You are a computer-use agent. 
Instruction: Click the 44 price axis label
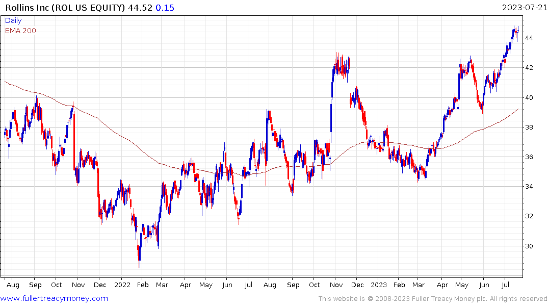(x=529, y=38)
